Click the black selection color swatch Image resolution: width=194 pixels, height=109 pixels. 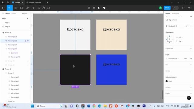(x=166, y=81)
